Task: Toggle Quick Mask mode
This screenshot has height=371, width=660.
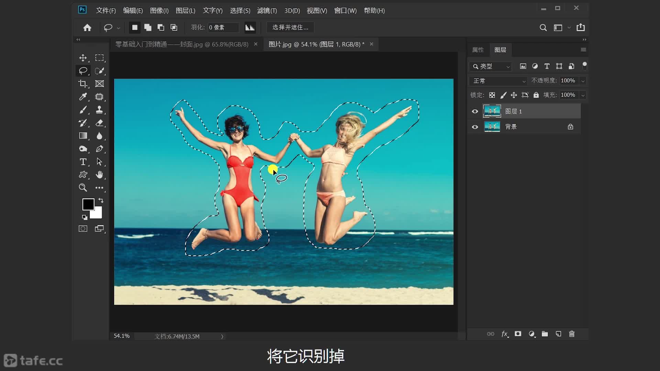Action: point(83,229)
